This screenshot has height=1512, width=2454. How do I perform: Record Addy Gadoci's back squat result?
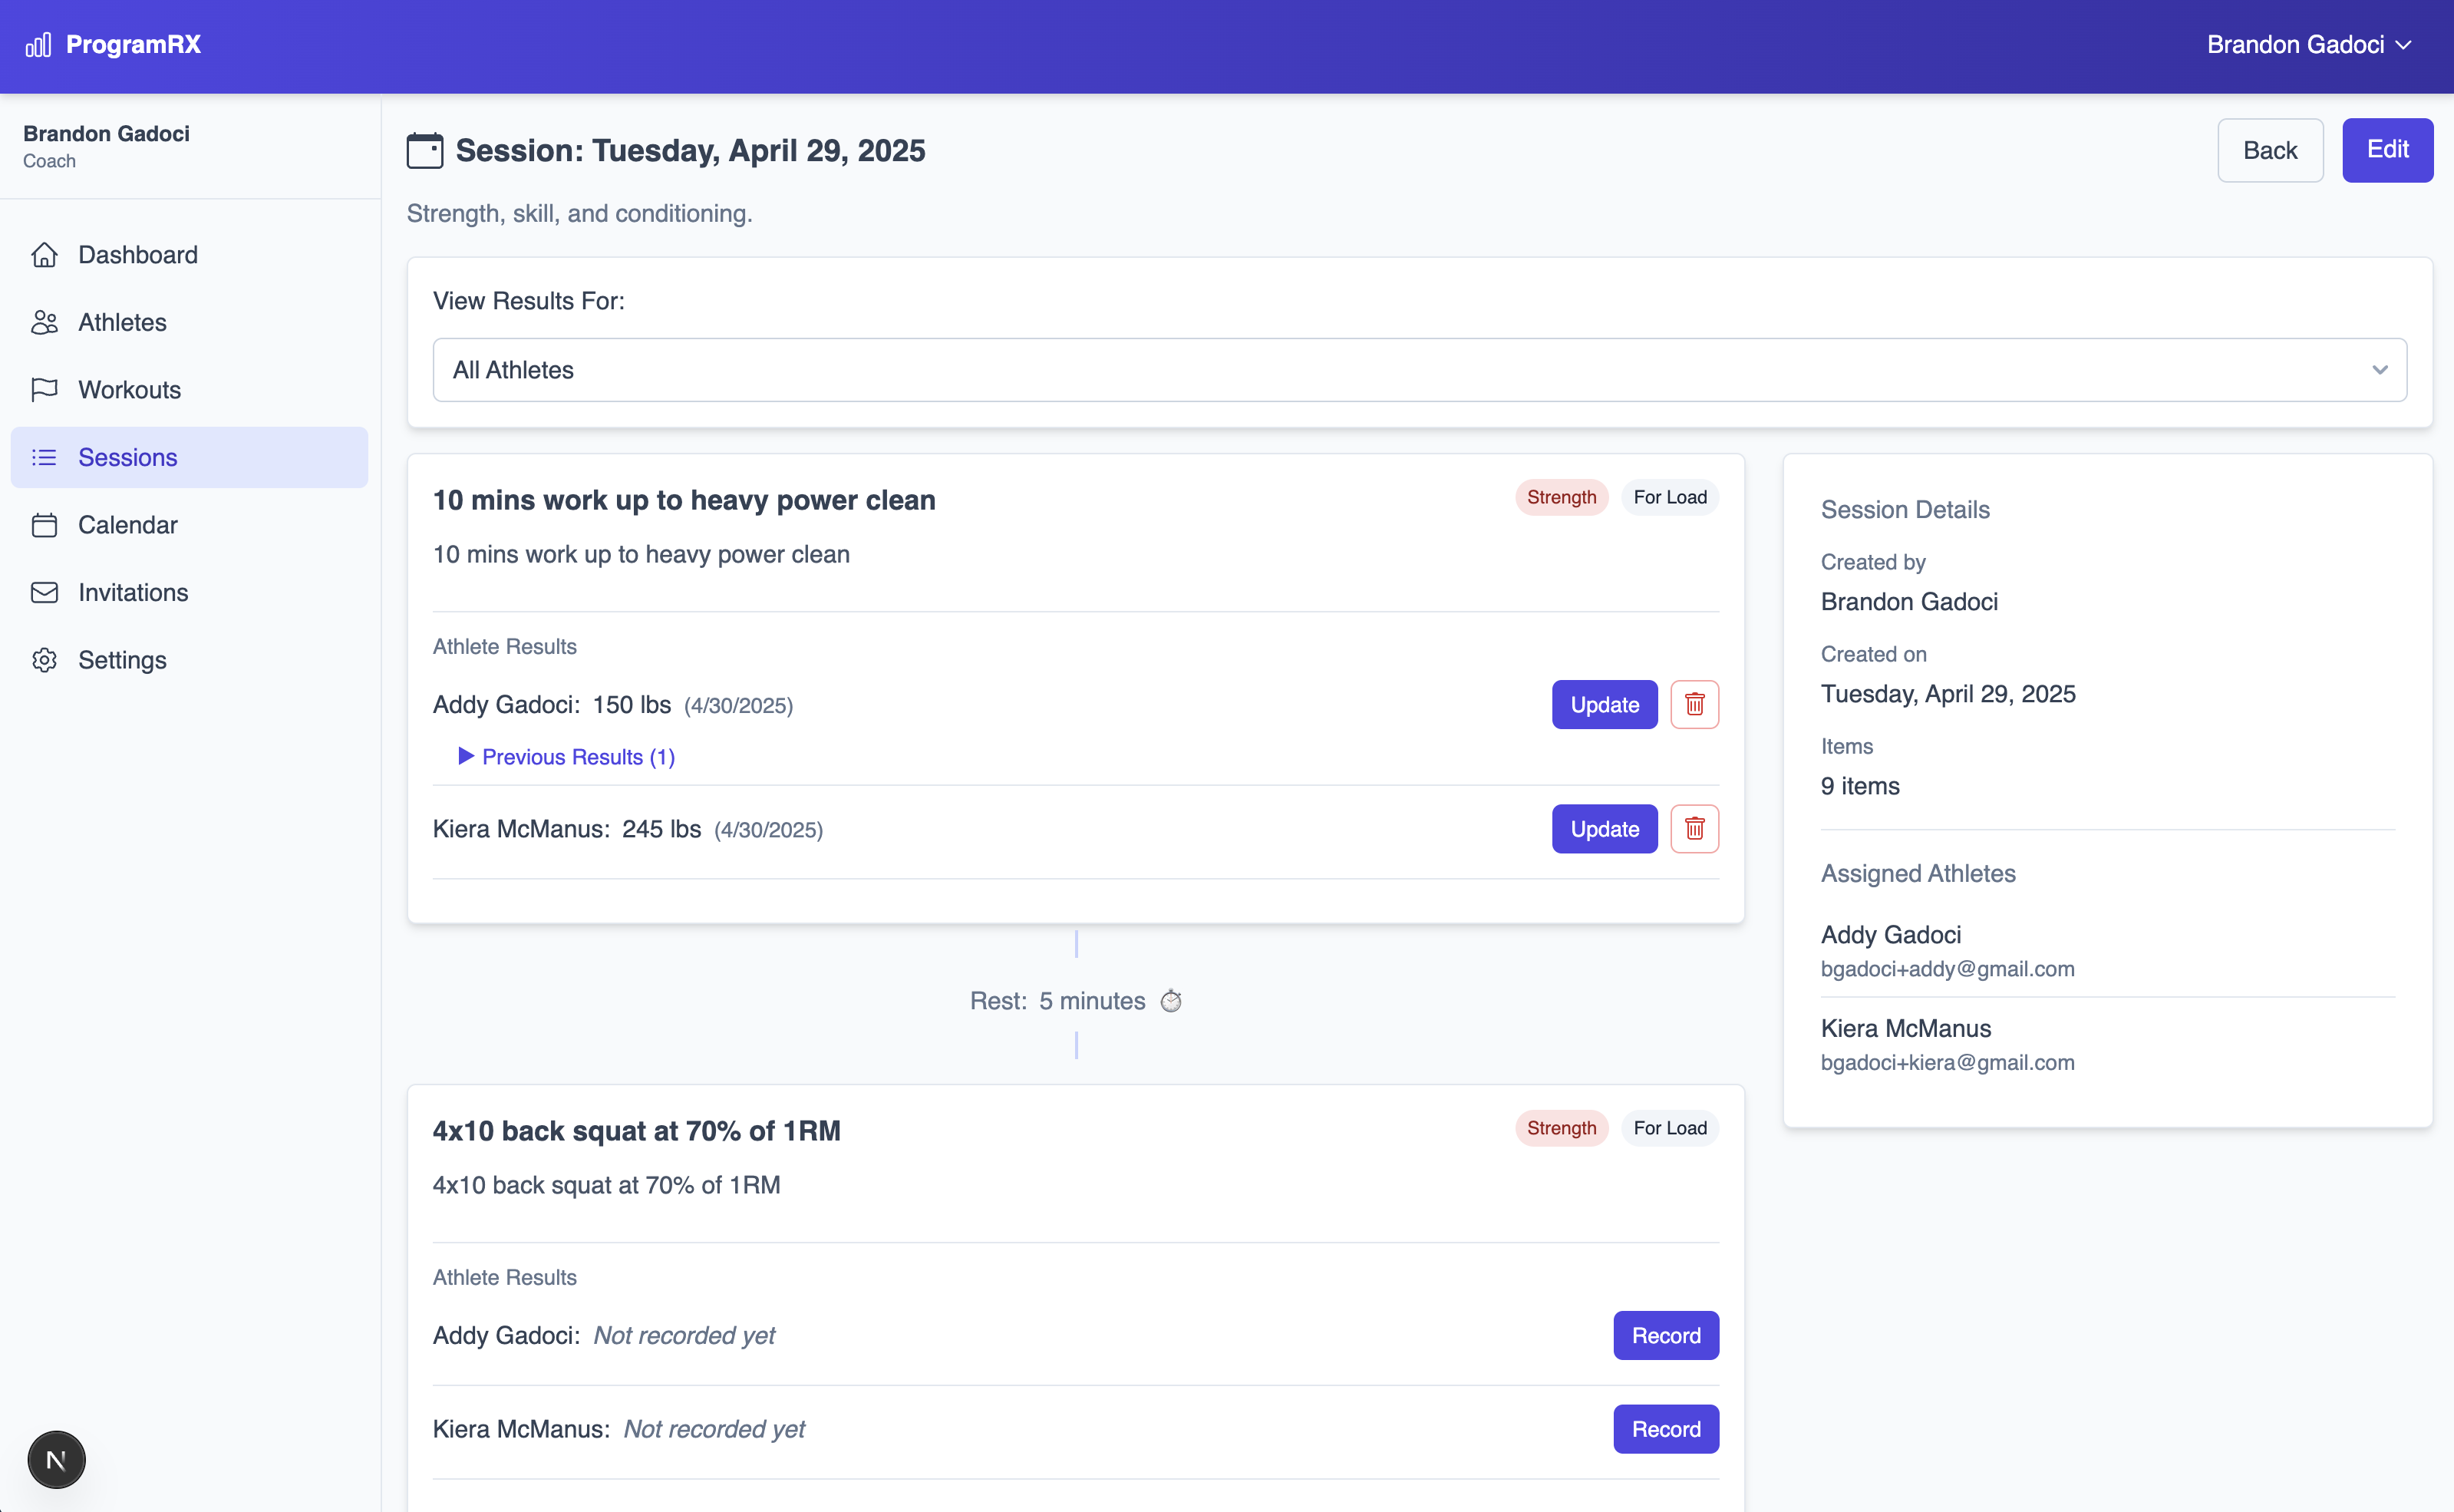pos(1665,1335)
